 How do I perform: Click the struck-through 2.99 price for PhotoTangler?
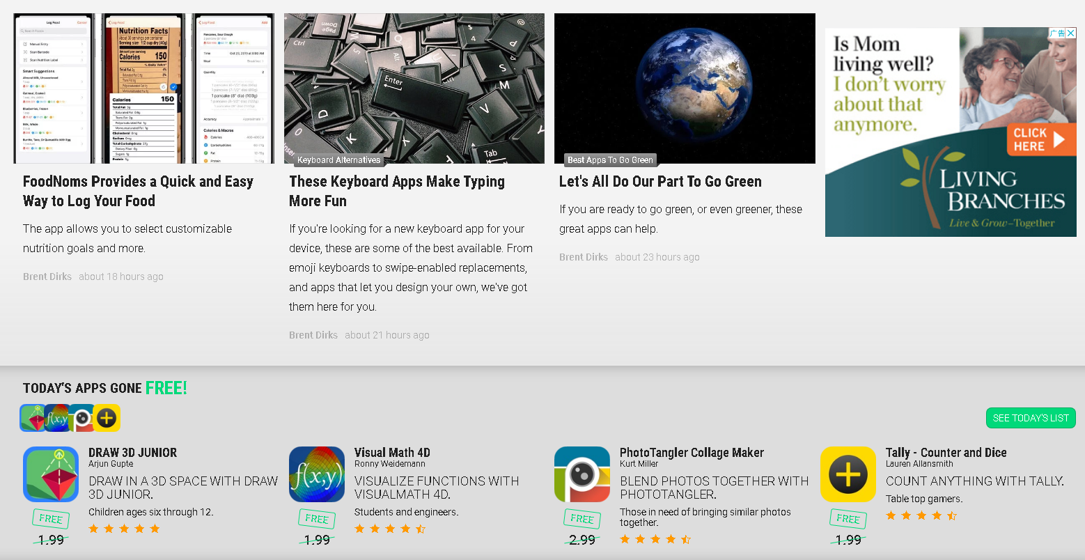click(582, 540)
